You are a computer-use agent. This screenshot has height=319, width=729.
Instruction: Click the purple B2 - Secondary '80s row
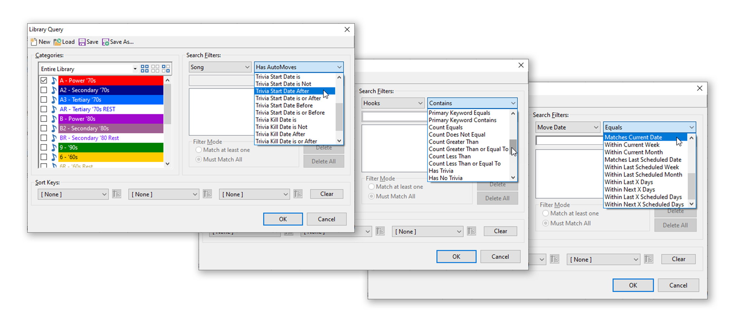tap(111, 128)
